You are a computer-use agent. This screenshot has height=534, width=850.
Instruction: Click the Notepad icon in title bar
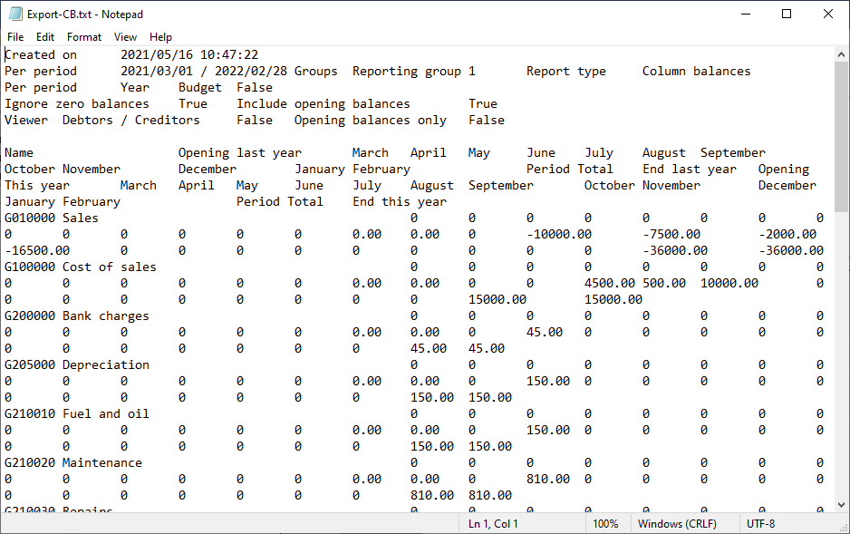pyautogui.click(x=15, y=15)
